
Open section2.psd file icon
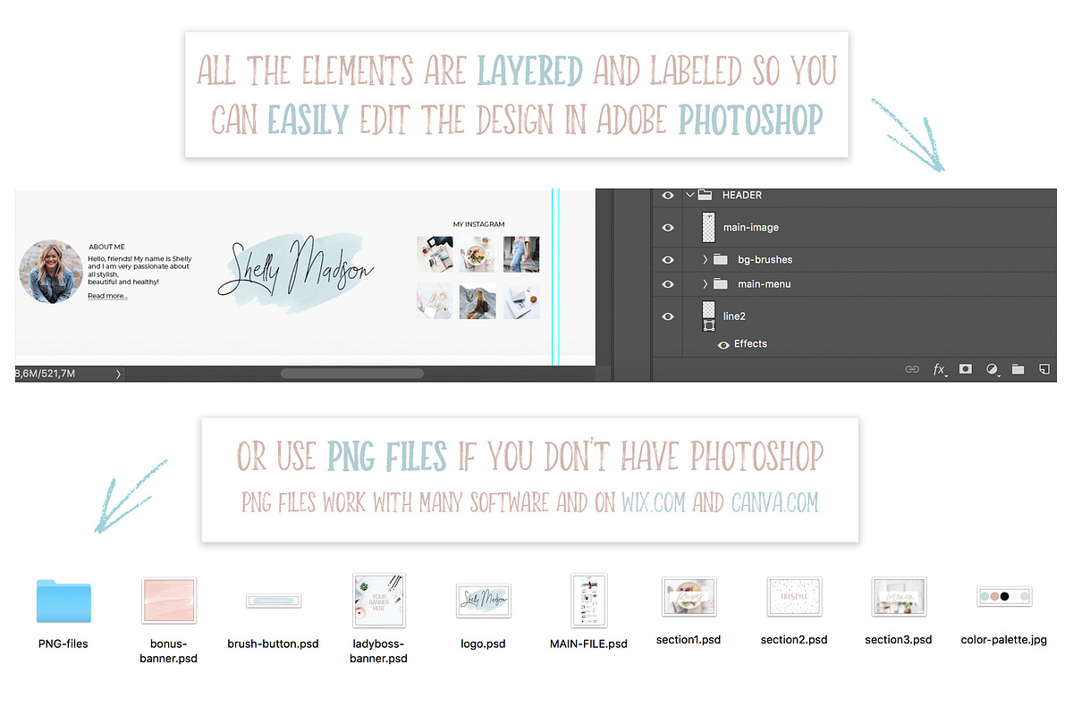794,597
